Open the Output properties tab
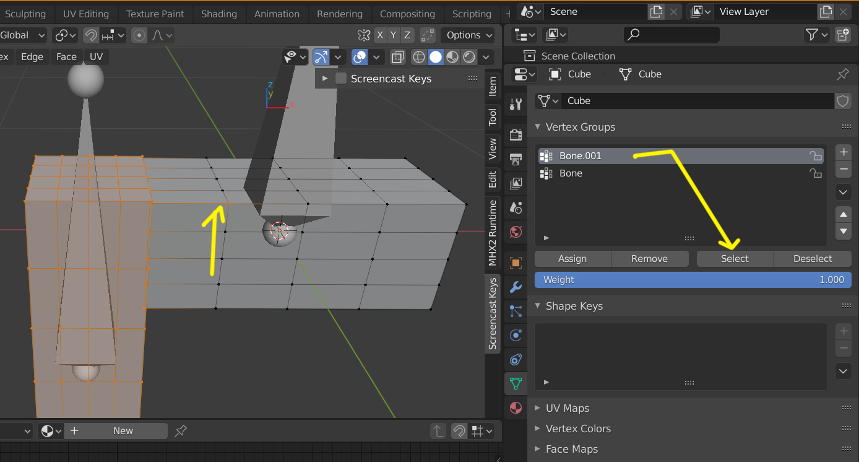This screenshot has height=462, width=859. click(x=516, y=159)
